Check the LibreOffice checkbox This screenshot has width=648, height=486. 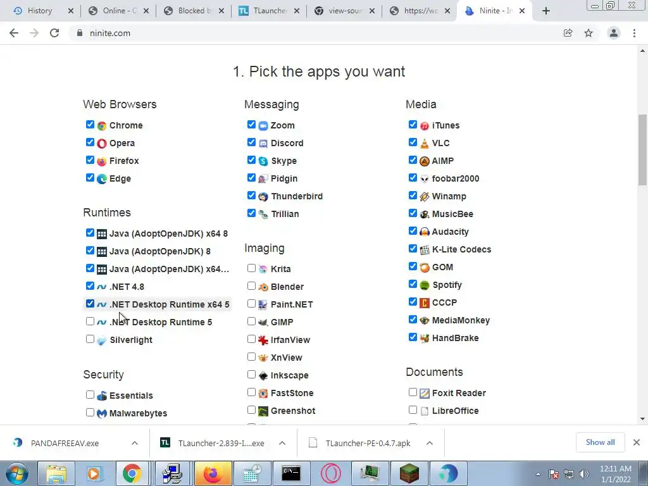click(413, 409)
